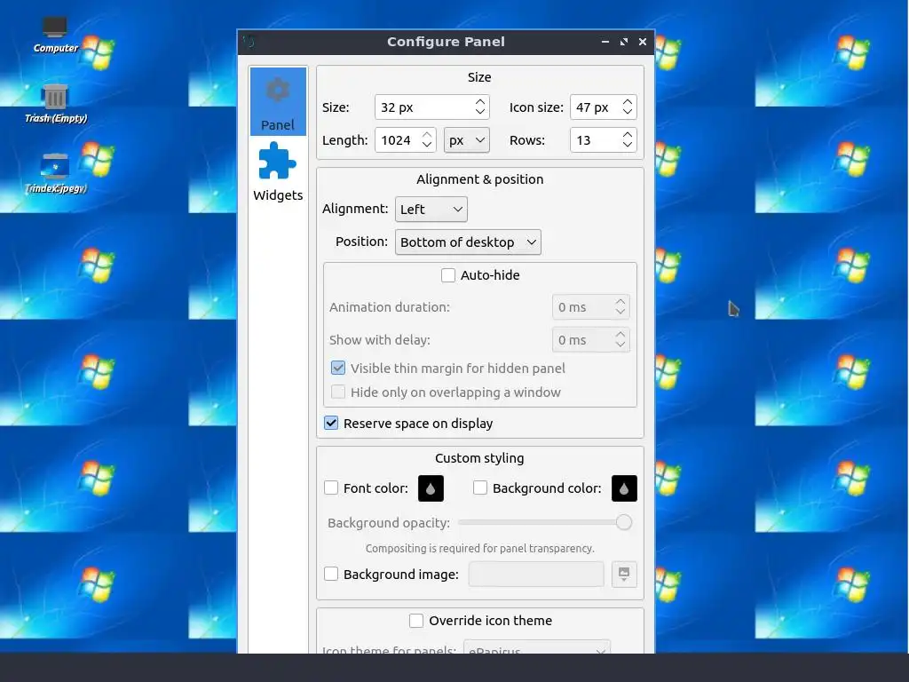Image resolution: width=909 pixels, height=682 pixels.
Task: Decrease Rows count with down arrow
Action: pos(628,145)
